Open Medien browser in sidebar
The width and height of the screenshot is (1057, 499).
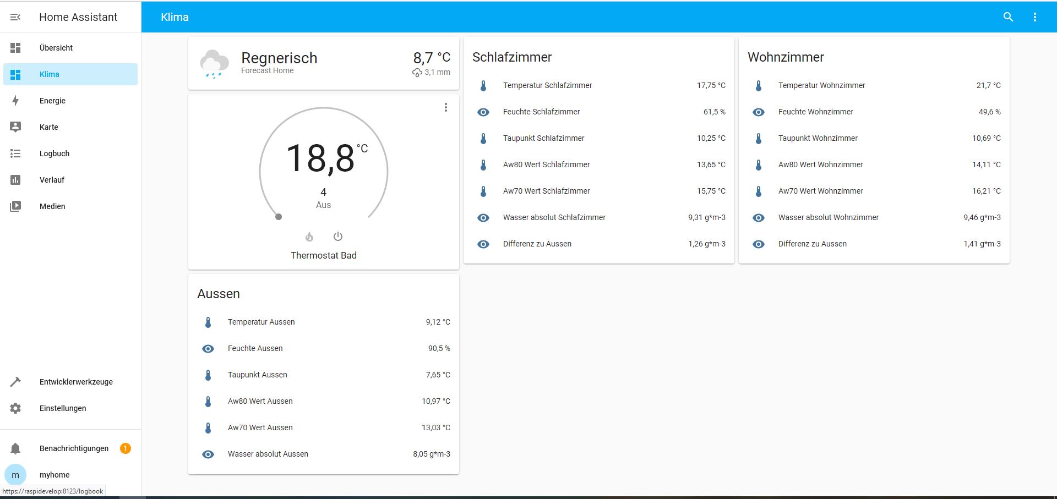pyautogui.click(x=70, y=206)
